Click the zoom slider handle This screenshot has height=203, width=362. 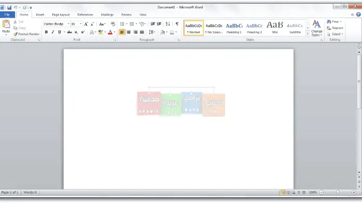(338, 192)
